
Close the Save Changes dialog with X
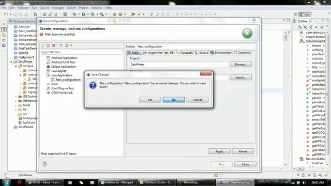206,73
